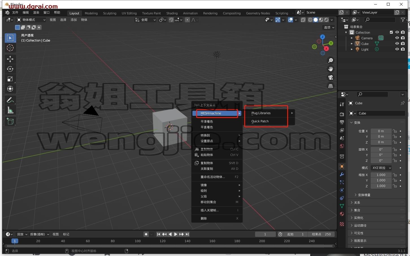The image size is (410, 256).
Task: Hide the Cube via its eye icon
Action: point(397,44)
